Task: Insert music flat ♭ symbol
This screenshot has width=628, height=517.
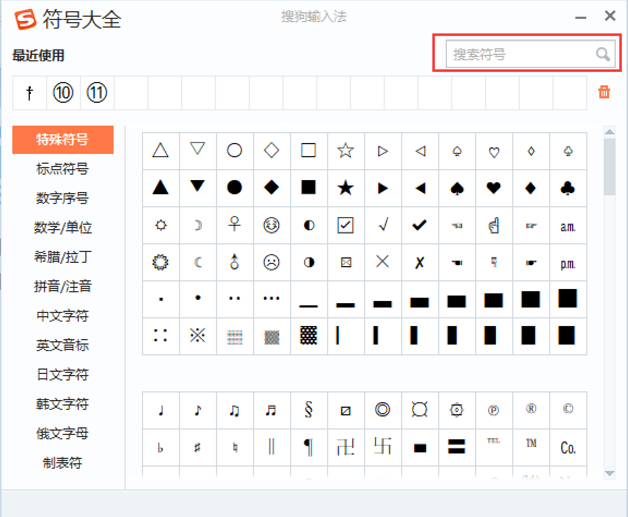Action: click(161, 447)
